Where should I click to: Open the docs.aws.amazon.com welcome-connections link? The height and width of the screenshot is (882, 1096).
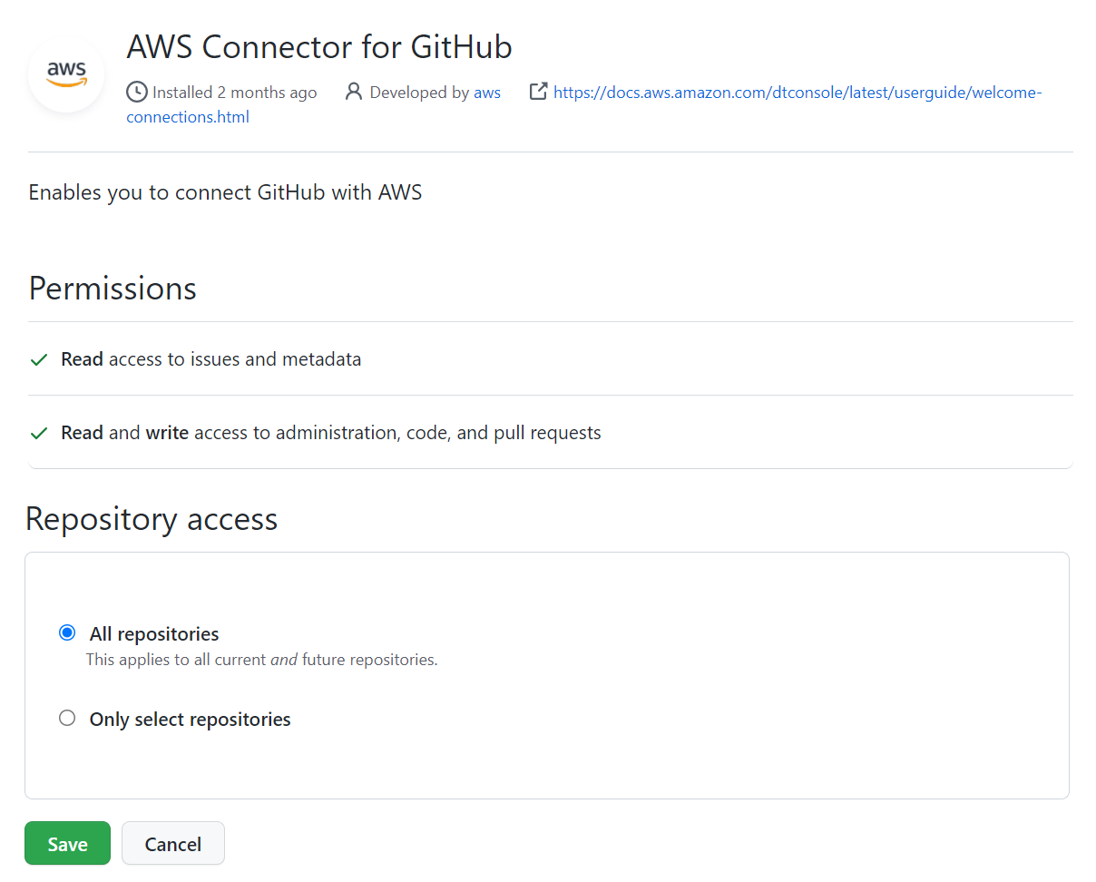798,92
